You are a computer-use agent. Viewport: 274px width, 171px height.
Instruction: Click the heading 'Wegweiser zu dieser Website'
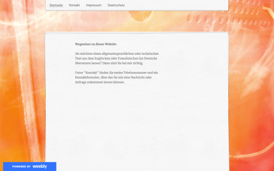(x=96, y=44)
